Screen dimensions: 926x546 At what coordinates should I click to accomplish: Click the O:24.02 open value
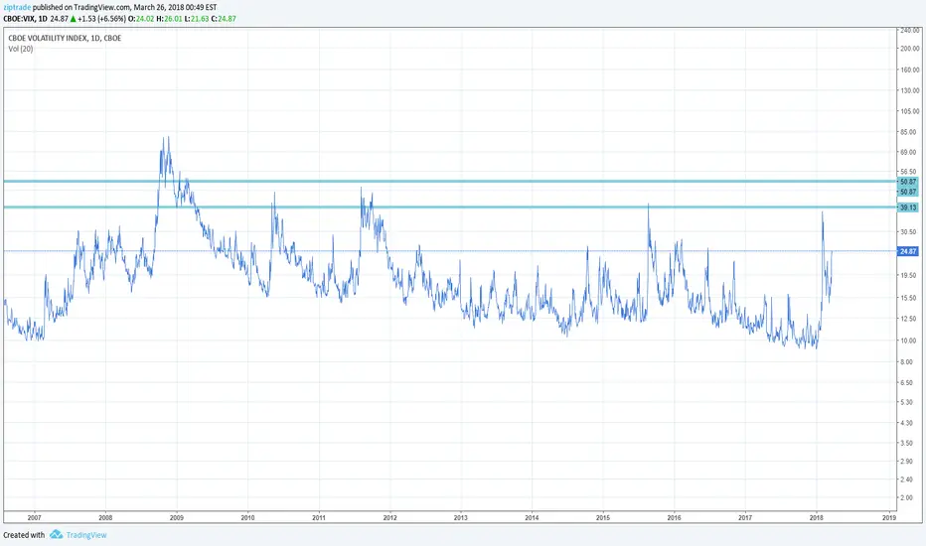pos(142,18)
